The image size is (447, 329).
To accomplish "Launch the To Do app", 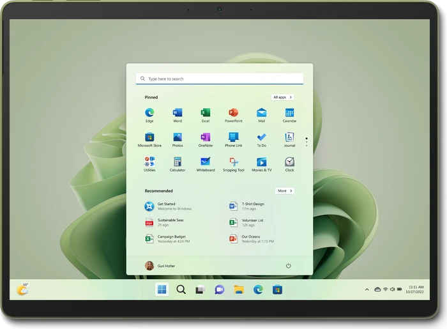I will coord(261,140).
